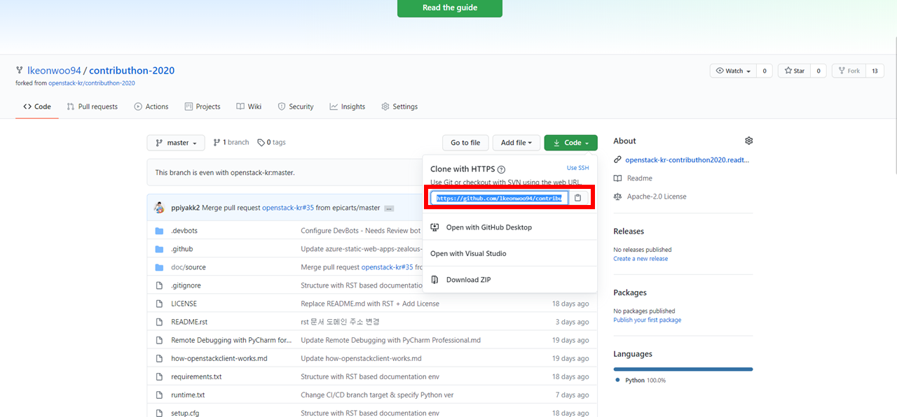Open commit Replace README.md with RST + Add License

coord(370,304)
